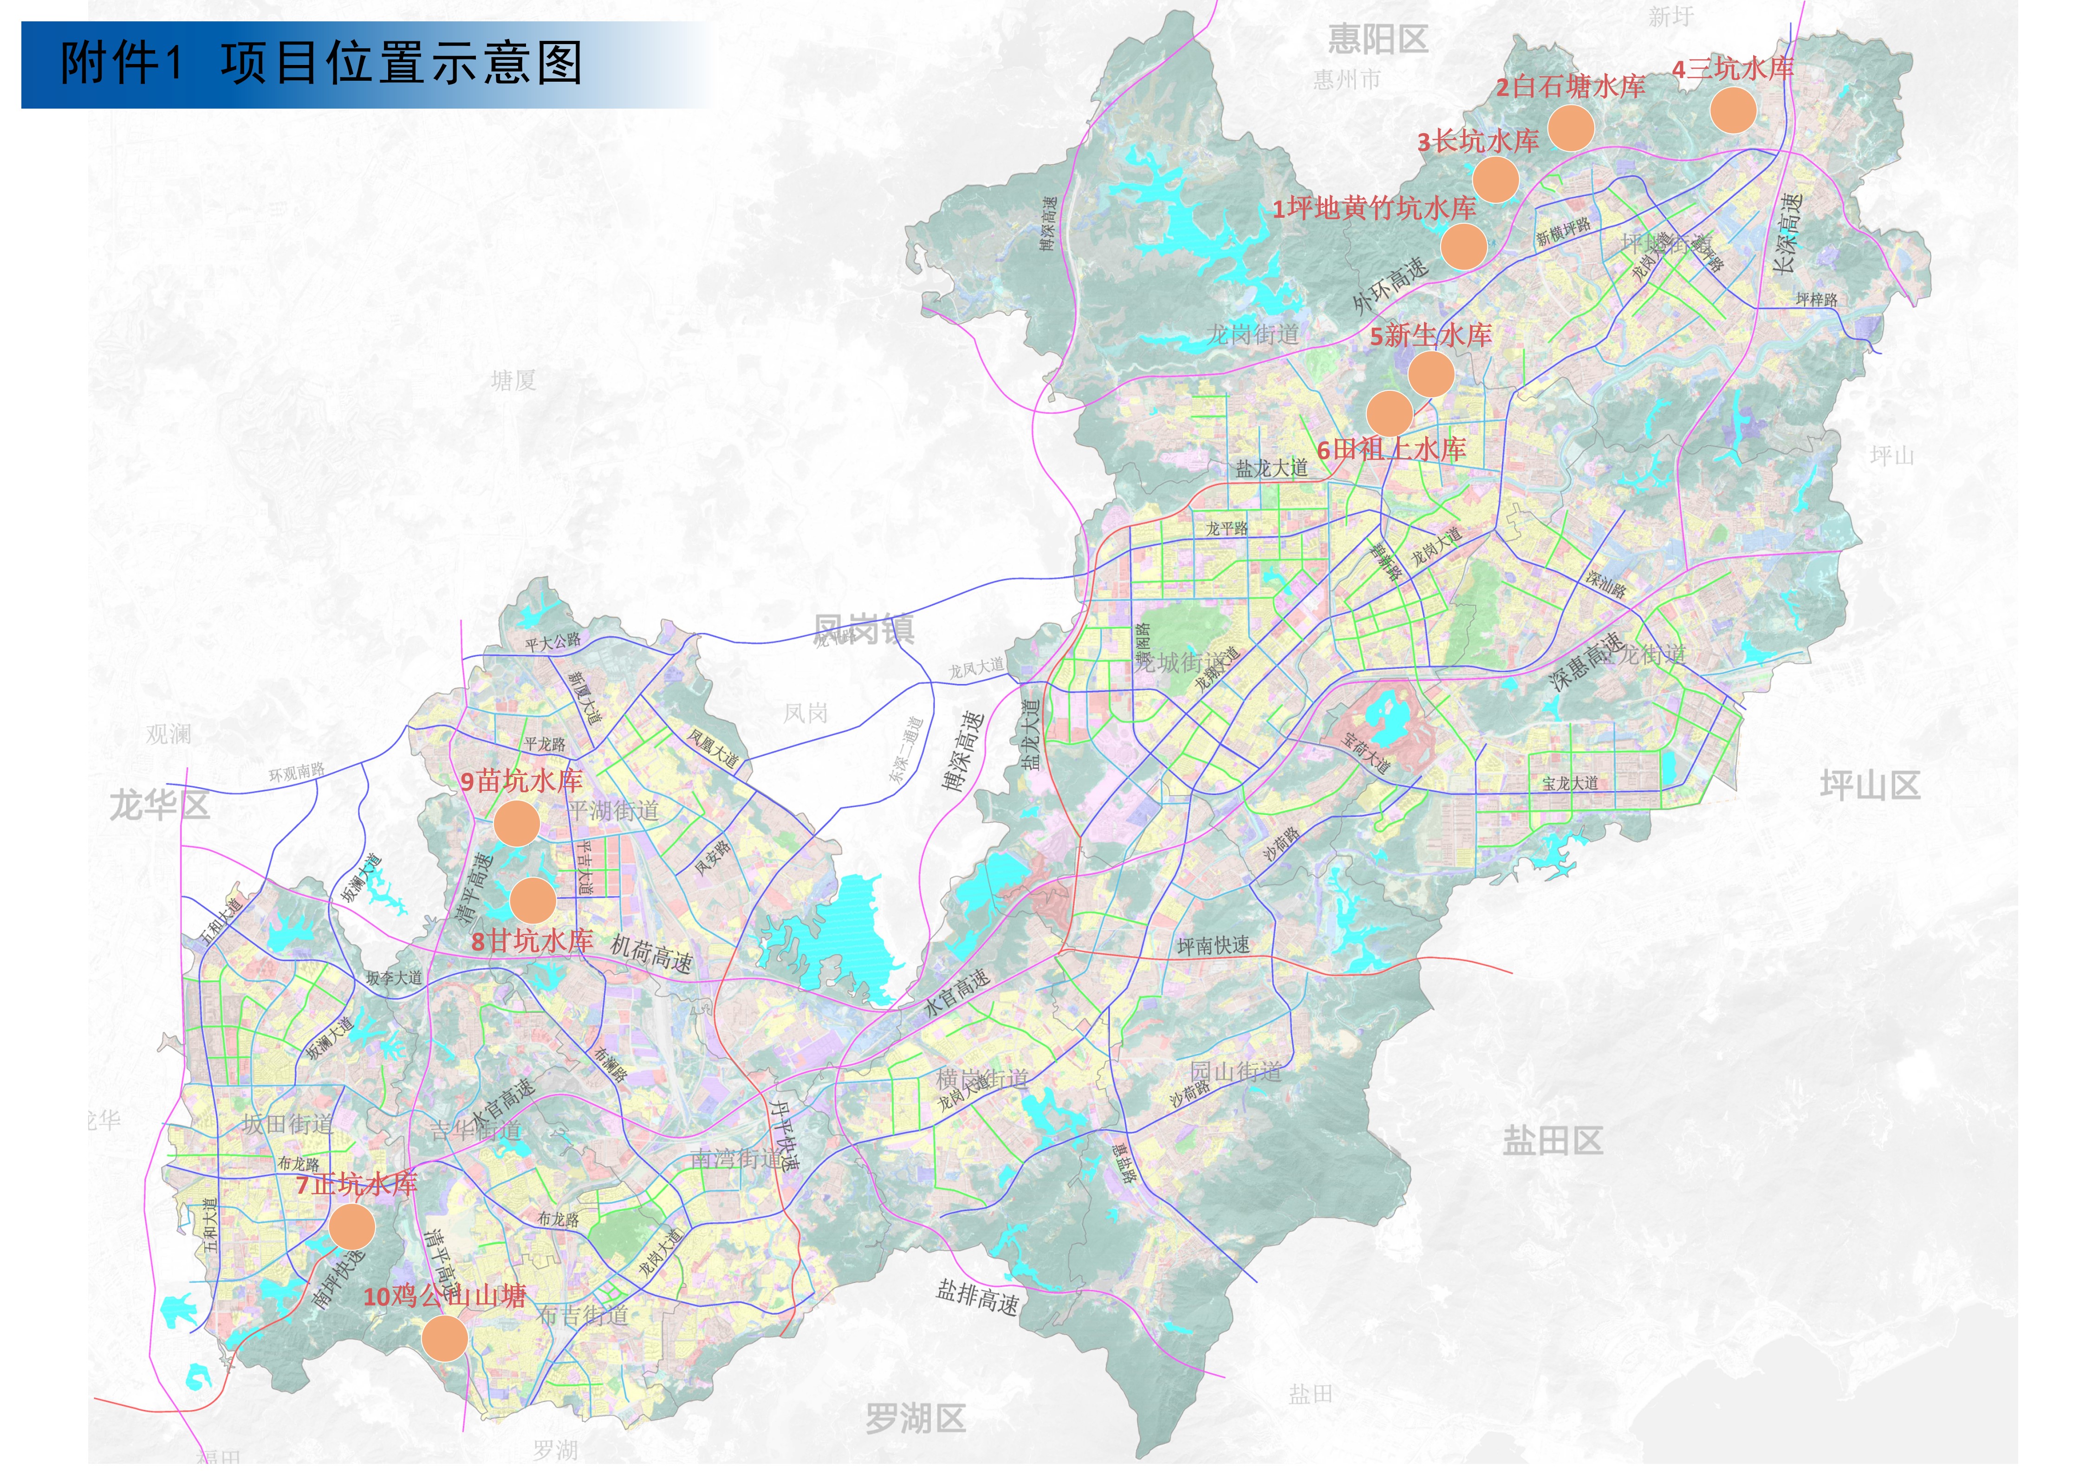
Task: Click the orange marker for 白石塘水库
Action: coord(1571,128)
